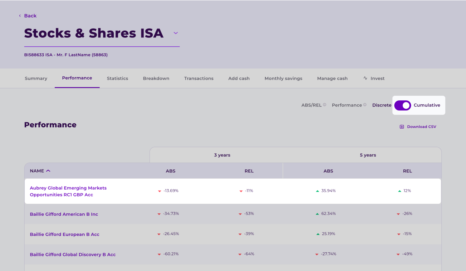Click Global Discovery 3-year ABS -60.21%
466x271 pixels.
(x=171, y=254)
